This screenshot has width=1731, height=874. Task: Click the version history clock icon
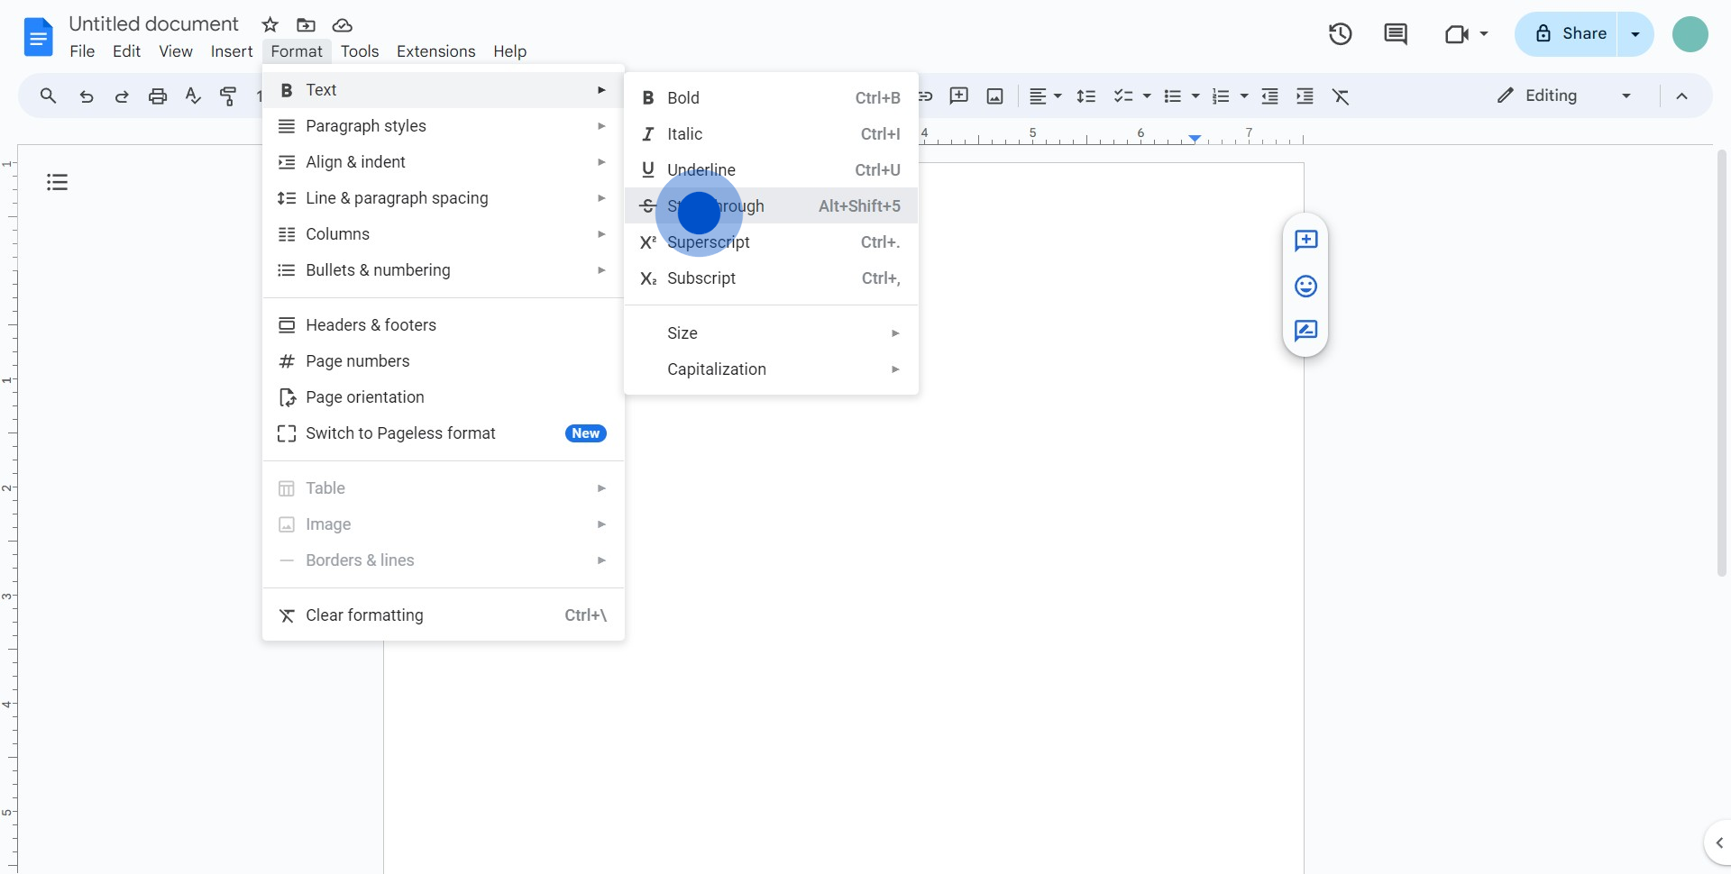tap(1340, 34)
